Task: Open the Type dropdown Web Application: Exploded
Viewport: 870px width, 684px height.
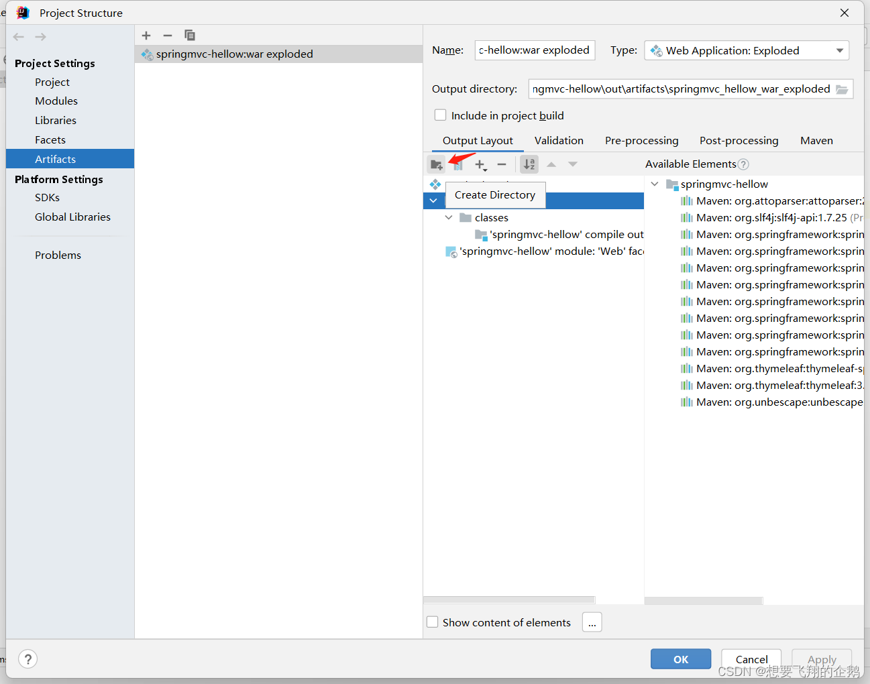Action: click(747, 50)
